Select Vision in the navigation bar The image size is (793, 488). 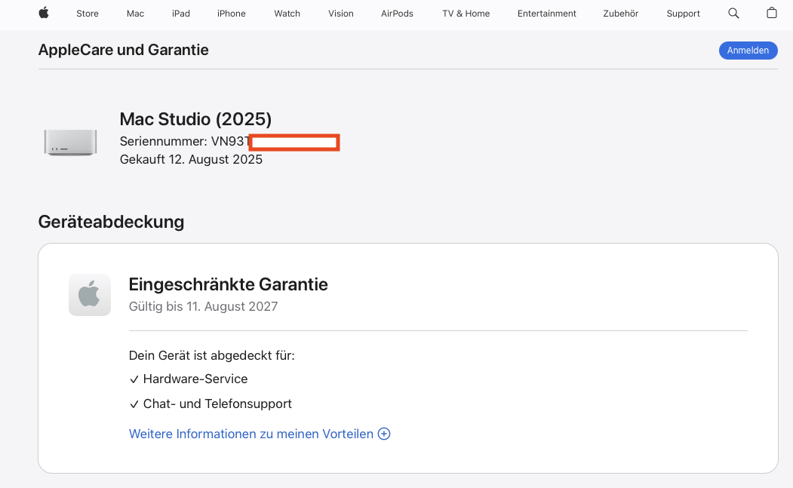[341, 14]
